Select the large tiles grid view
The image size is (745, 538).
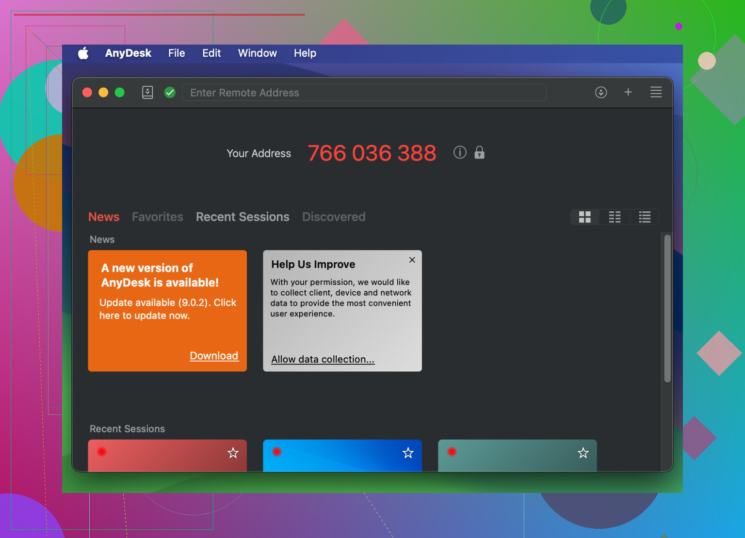(585, 217)
